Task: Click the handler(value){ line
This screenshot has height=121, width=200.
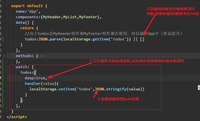Action: point(42,83)
